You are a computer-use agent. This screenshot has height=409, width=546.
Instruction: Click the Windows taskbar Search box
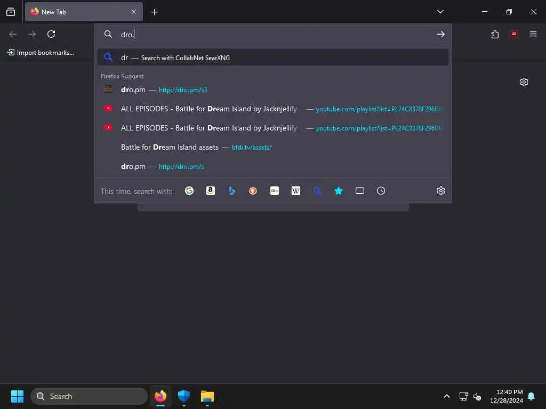pyautogui.click(x=89, y=396)
